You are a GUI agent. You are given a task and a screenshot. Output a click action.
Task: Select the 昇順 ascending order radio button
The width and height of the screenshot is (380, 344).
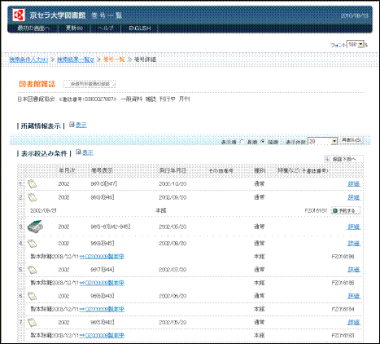(x=242, y=142)
